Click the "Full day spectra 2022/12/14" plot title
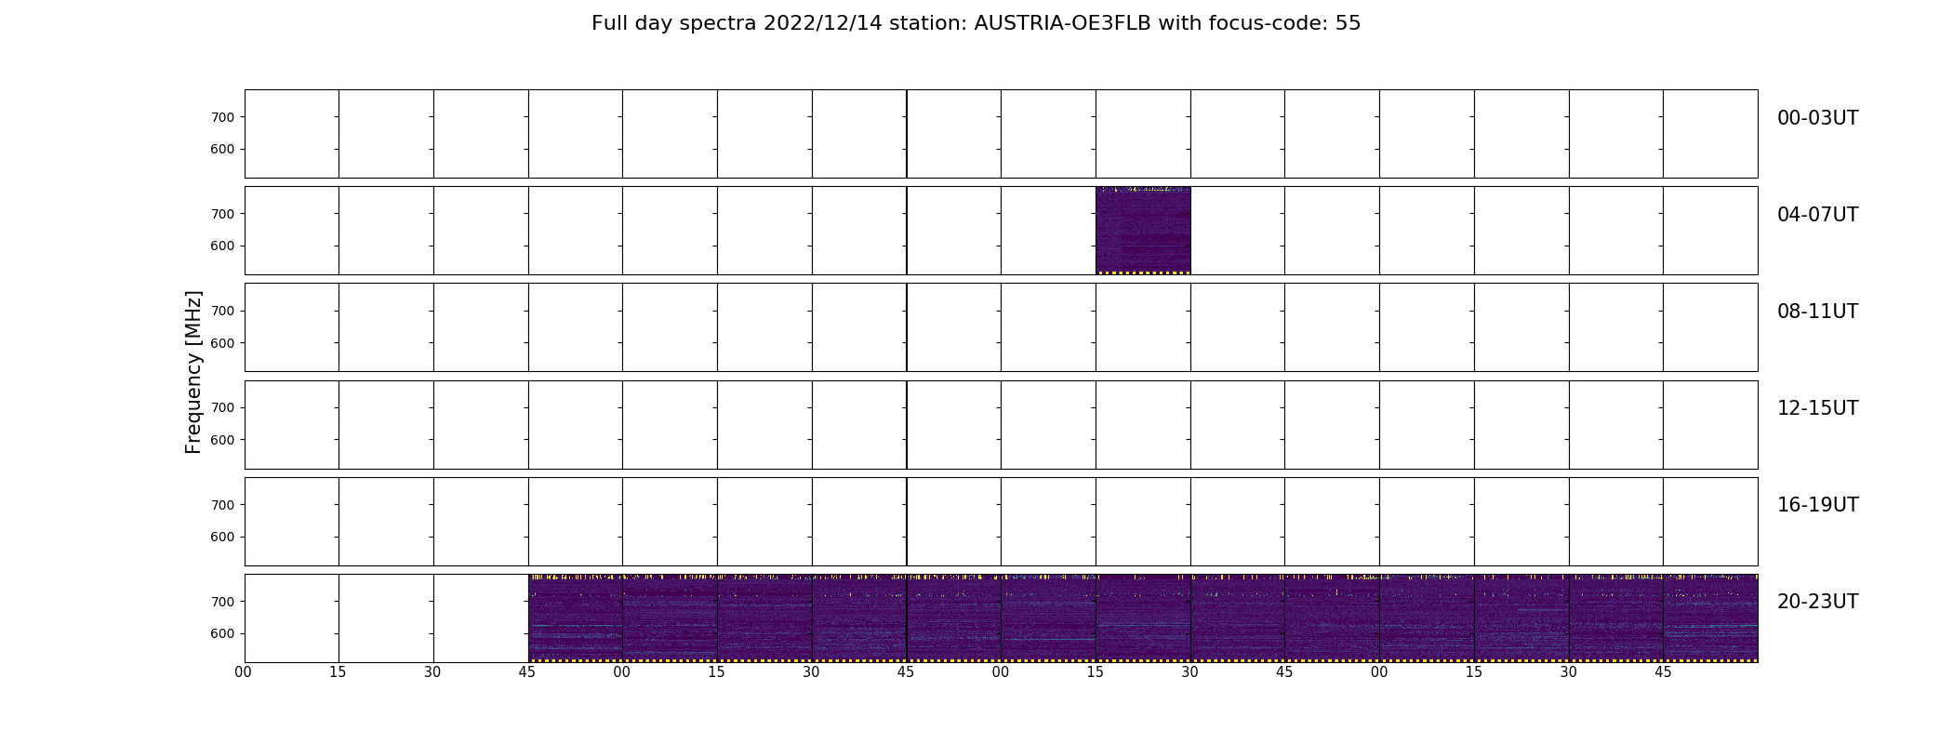Screen dimensions: 1953x744 tap(976, 23)
